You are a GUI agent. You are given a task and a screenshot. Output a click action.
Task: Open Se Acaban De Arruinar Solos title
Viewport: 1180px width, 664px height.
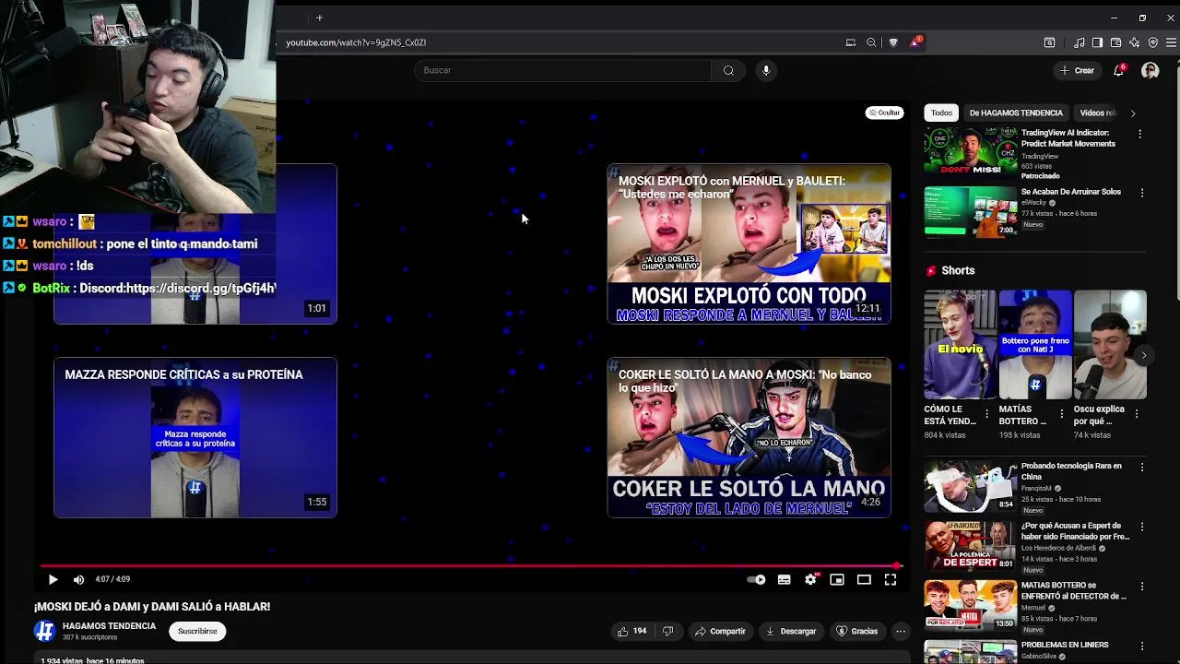1071,192
